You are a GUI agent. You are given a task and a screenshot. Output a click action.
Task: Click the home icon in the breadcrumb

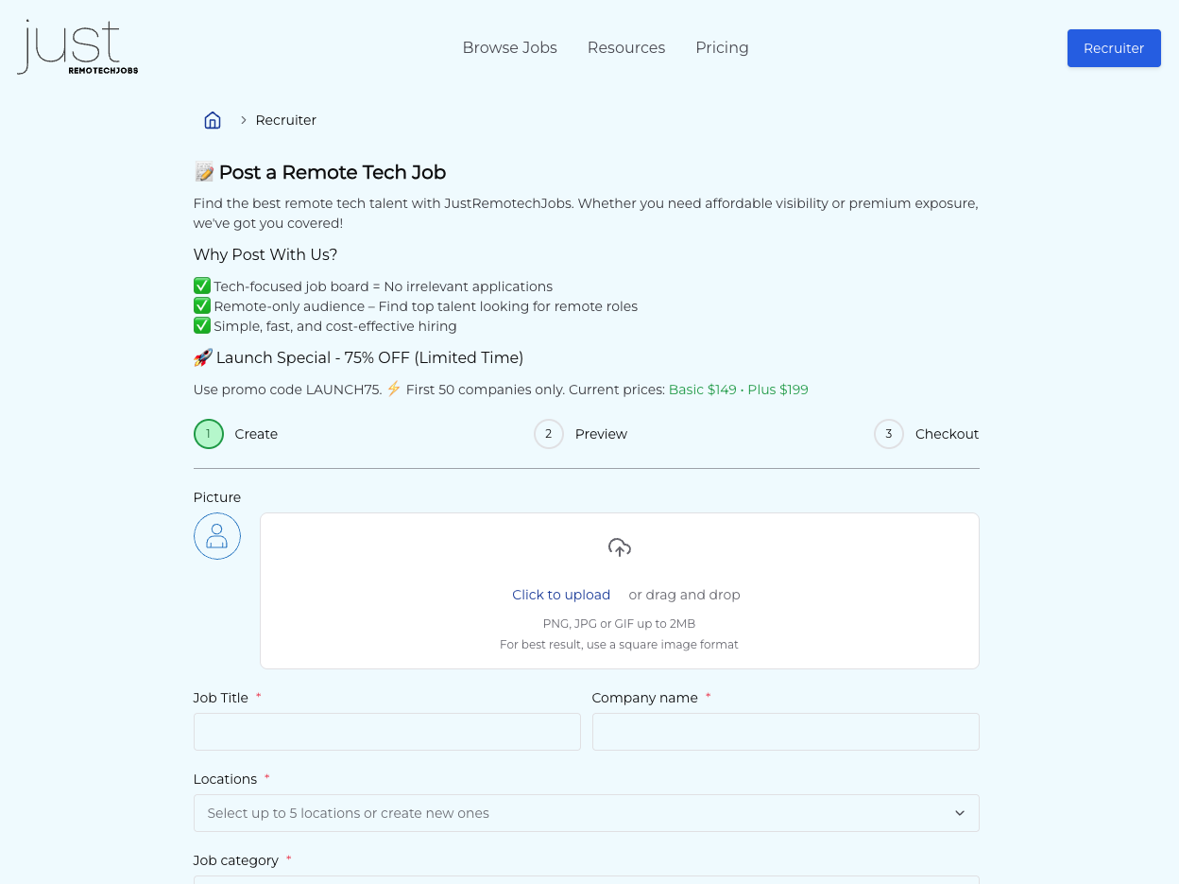pos(213,120)
